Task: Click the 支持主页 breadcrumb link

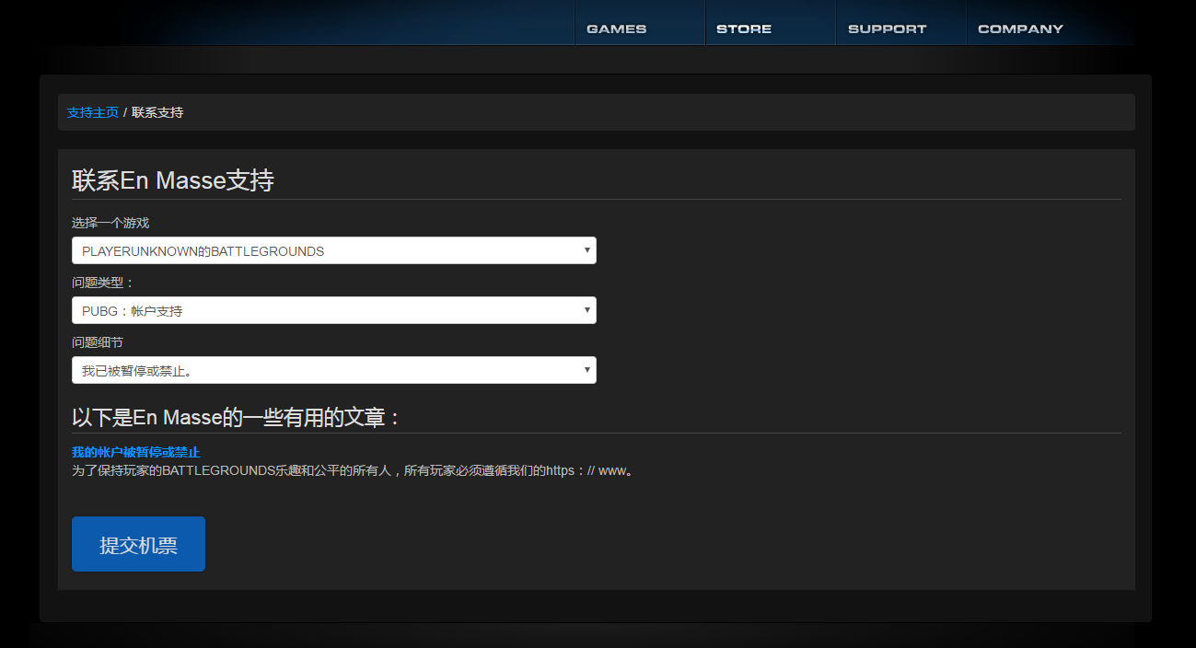Action: tap(92, 112)
